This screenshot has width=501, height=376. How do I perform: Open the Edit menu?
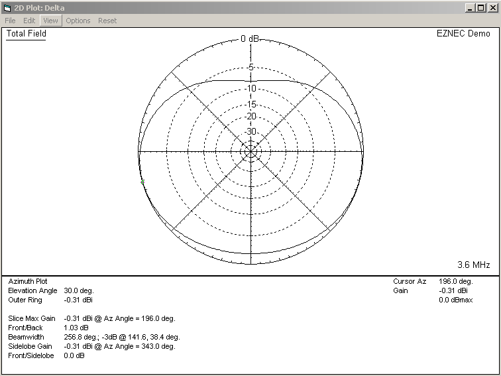[29, 21]
